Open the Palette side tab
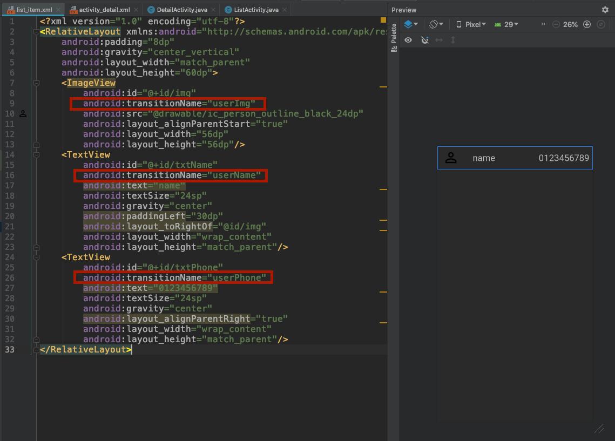 394,37
